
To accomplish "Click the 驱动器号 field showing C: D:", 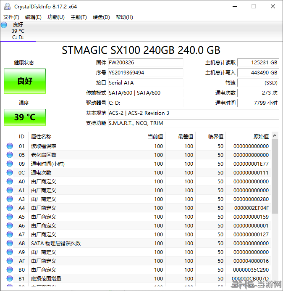I will click(x=145, y=103).
